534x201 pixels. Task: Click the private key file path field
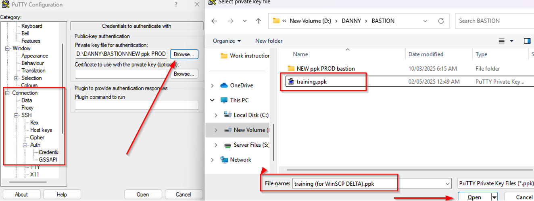click(x=121, y=54)
